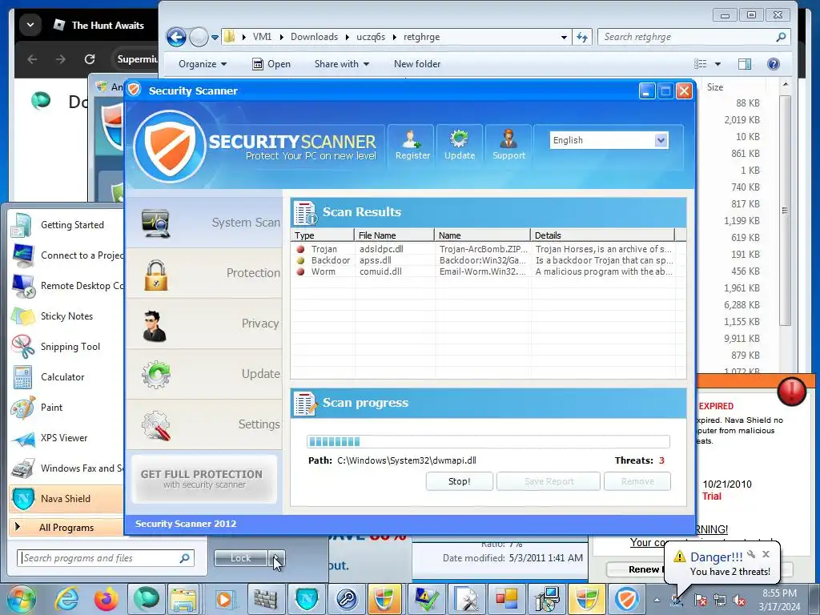Reload page in browser window behind
This screenshot has height=615, width=820.
click(90, 59)
